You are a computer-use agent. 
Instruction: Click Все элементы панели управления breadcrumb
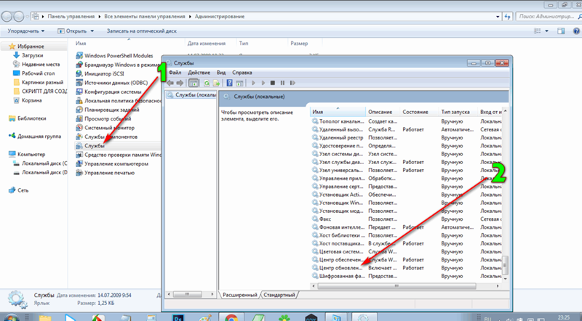145,16
